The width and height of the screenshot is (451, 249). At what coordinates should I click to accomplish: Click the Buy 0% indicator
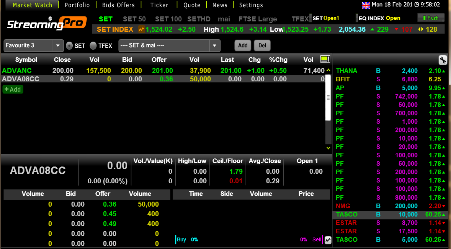pyautogui.click(x=187, y=239)
